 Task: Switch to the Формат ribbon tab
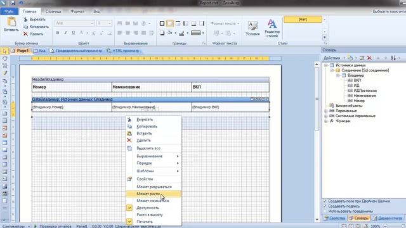coord(77,11)
